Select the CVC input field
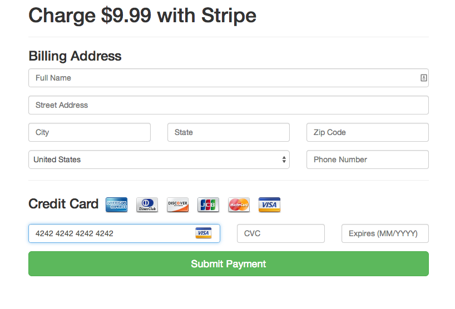Screen dimensions: 455x309 point(280,233)
